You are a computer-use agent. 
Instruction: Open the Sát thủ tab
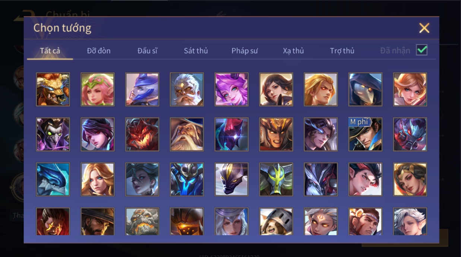[196, 51]
